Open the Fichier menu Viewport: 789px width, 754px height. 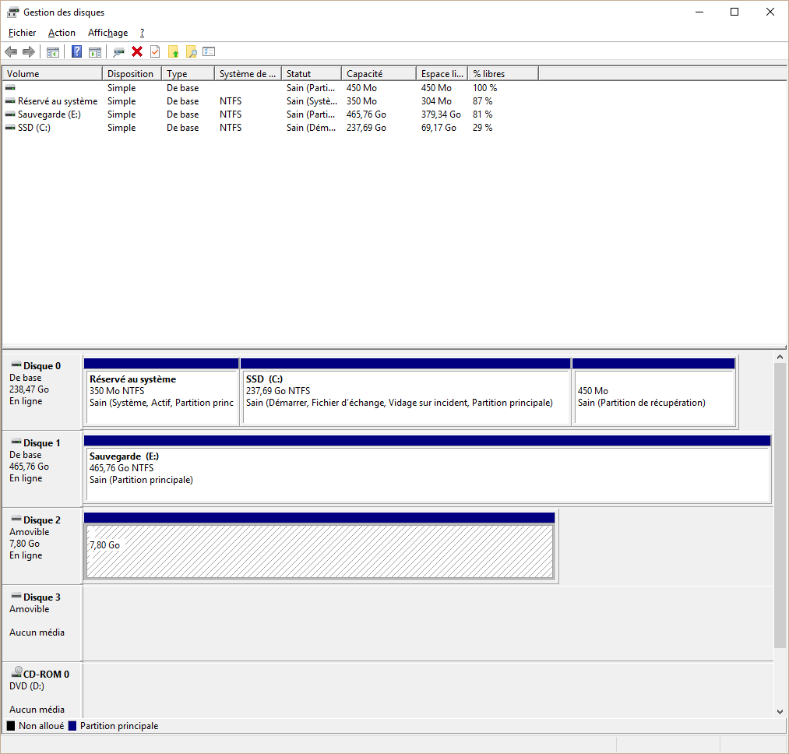click(x=22, y=33)
